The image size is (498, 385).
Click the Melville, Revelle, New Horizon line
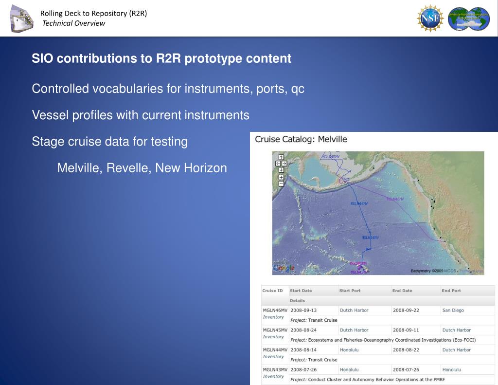(142, 168)
